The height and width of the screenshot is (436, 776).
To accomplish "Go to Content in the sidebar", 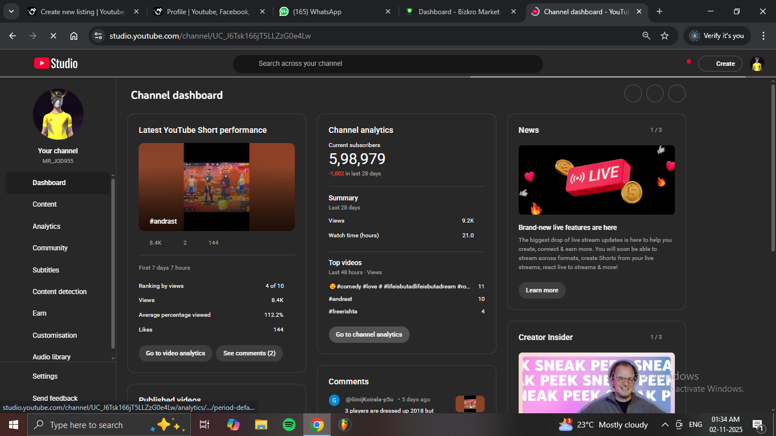I will (45, 204).
